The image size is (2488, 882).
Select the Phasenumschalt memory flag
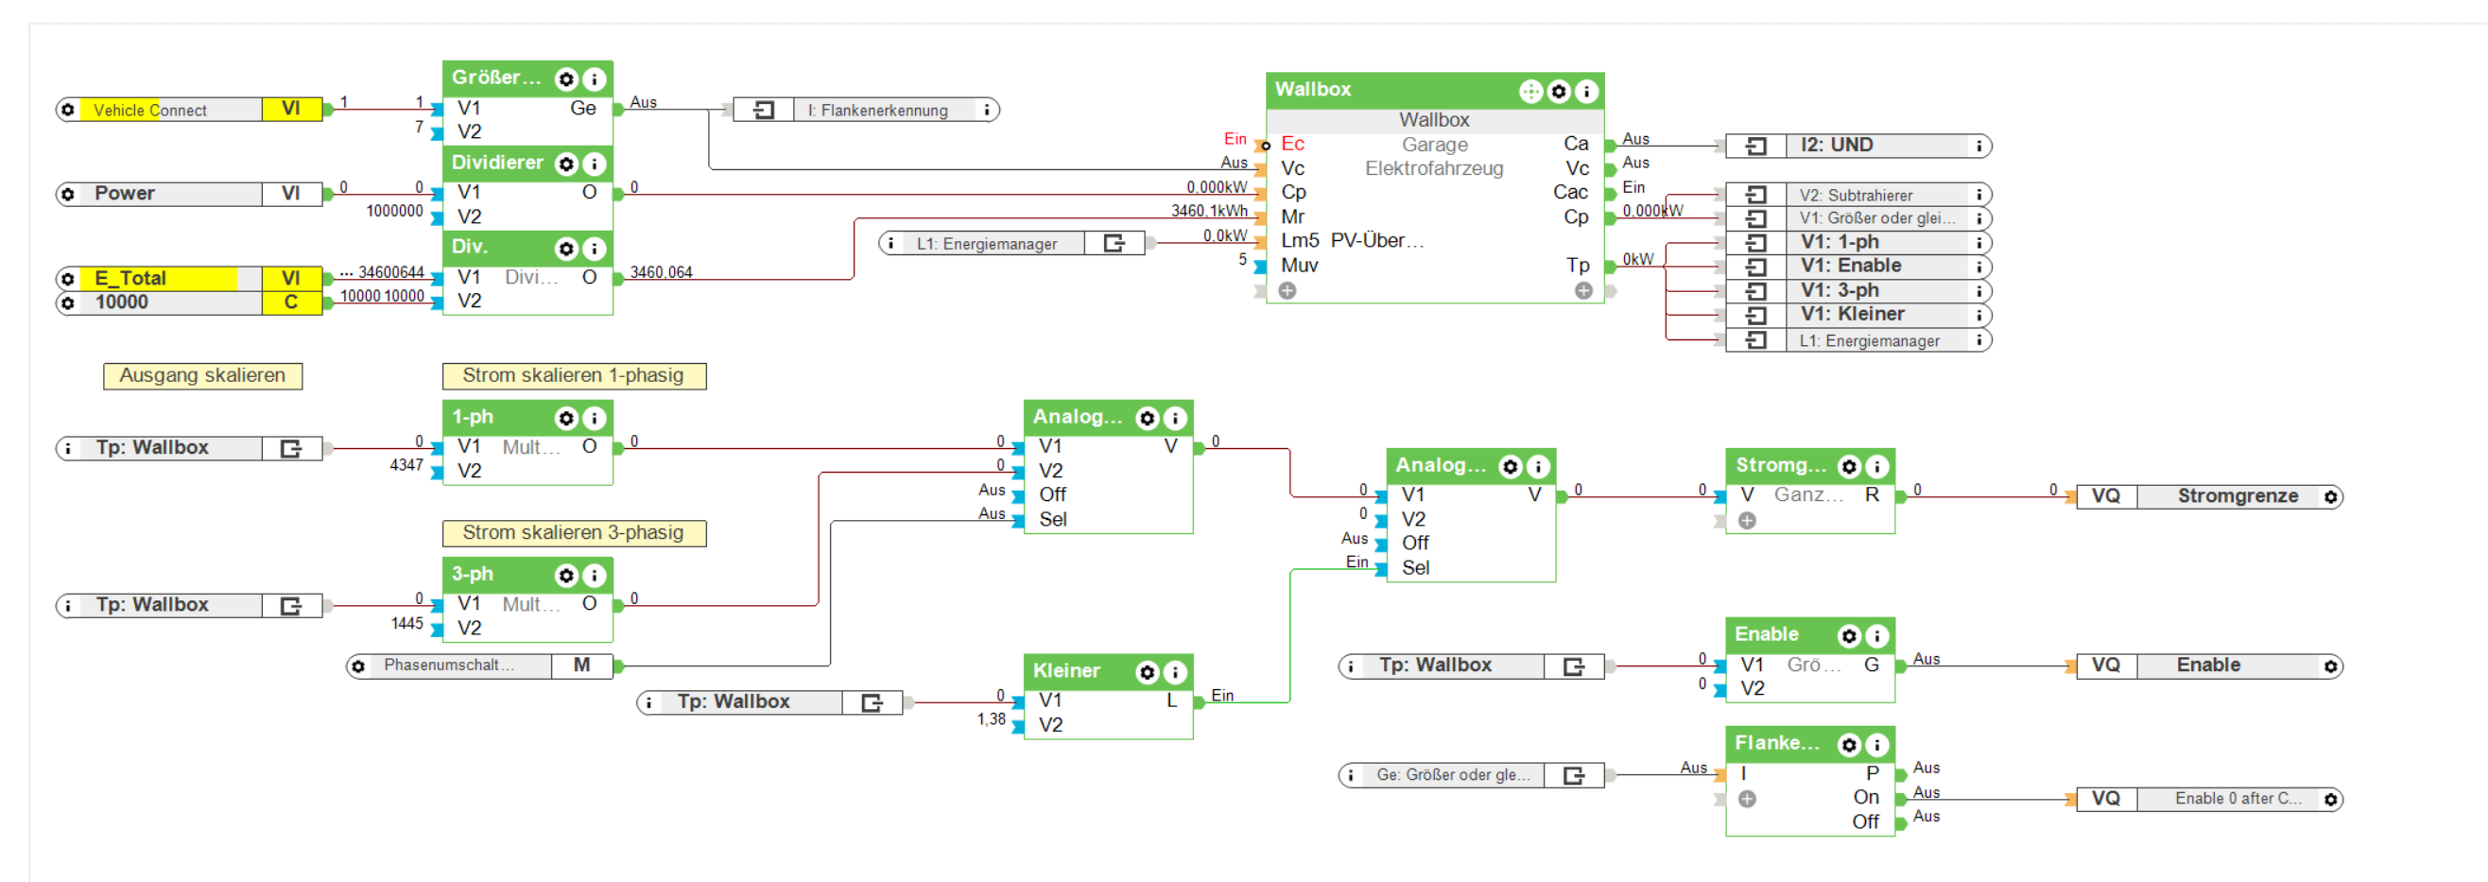click(x=480, y=666)
